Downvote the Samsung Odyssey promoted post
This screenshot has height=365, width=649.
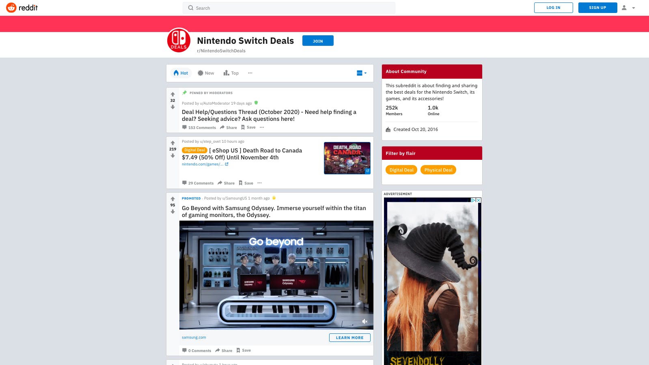[172, 212]
